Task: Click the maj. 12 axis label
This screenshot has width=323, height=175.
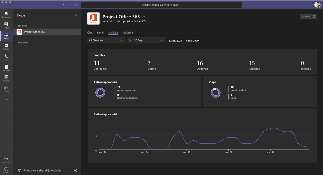Action: [270, 152]
